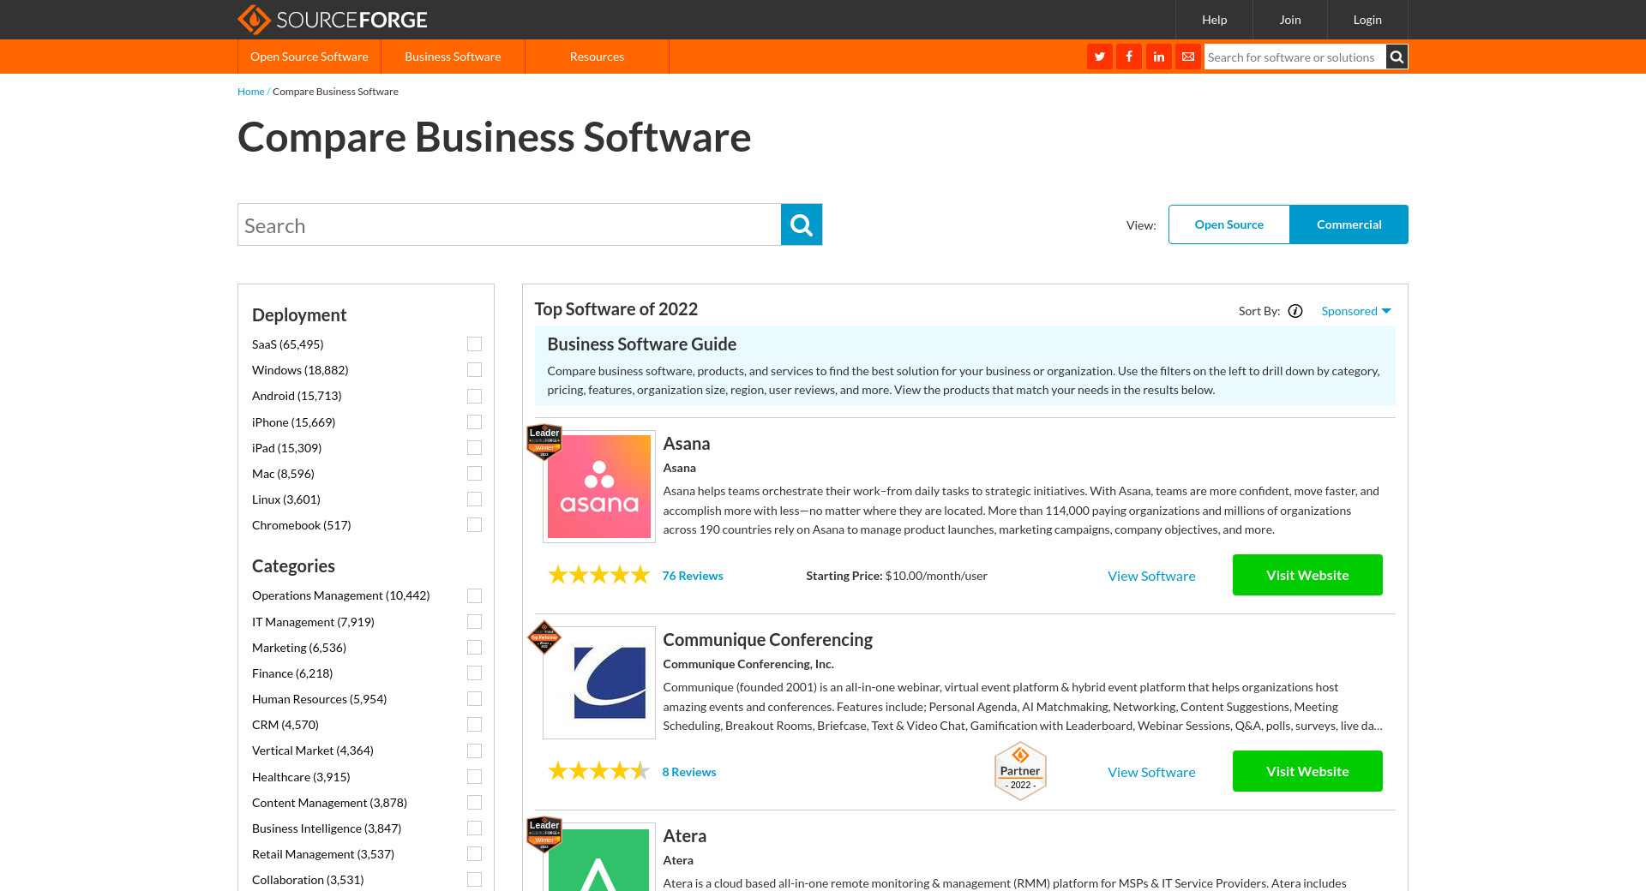Open the LinkedIn social icon
1646x891 pixels.
coord(1158,57)
